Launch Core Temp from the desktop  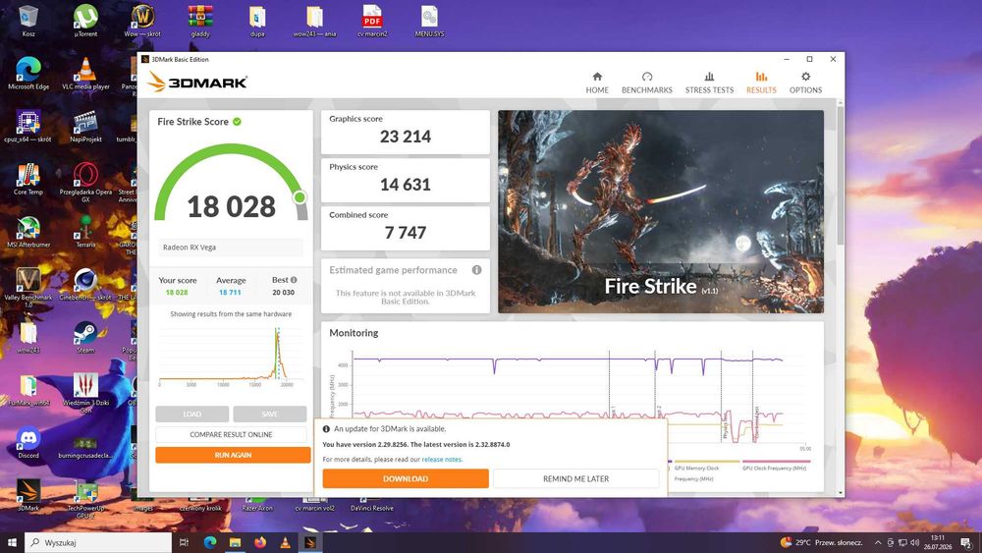[x=28, y=179]
